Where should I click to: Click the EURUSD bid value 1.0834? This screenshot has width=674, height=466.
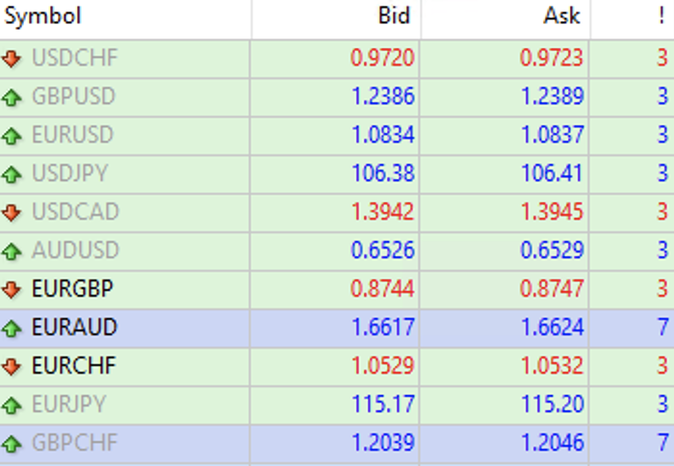tap(382, 135)
